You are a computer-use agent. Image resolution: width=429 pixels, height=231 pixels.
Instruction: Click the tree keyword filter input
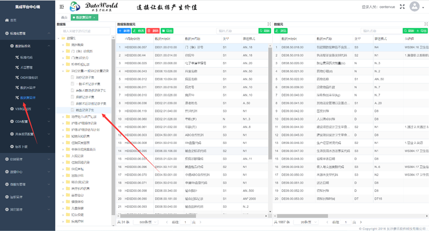coord(86,31)
